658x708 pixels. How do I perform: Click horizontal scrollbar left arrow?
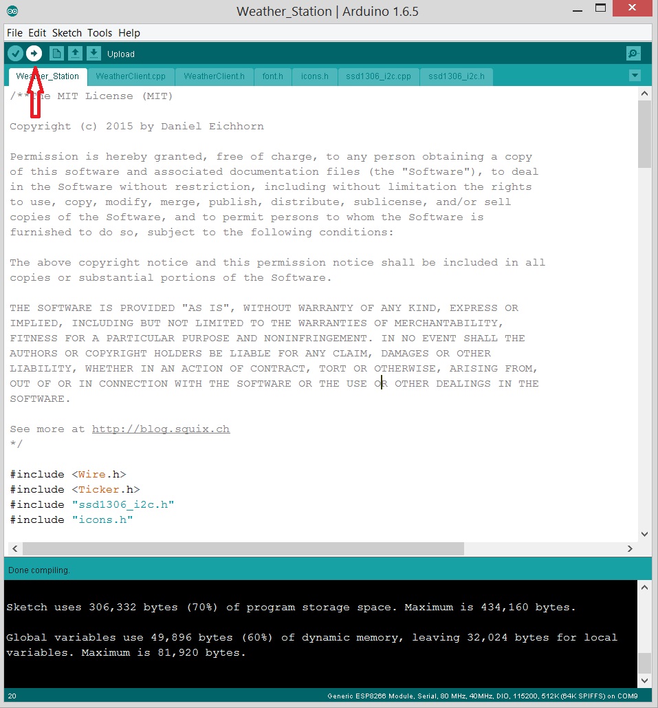pyautogui.click(x=15, y=548)
